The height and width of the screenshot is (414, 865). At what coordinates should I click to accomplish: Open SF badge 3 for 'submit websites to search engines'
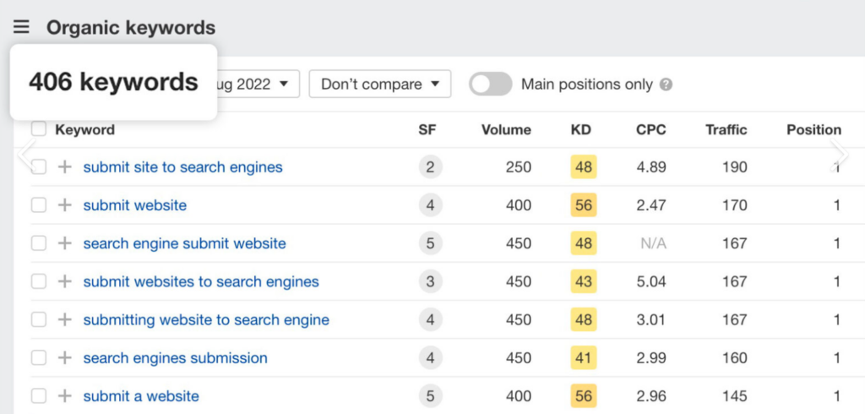tap(430, 281)
